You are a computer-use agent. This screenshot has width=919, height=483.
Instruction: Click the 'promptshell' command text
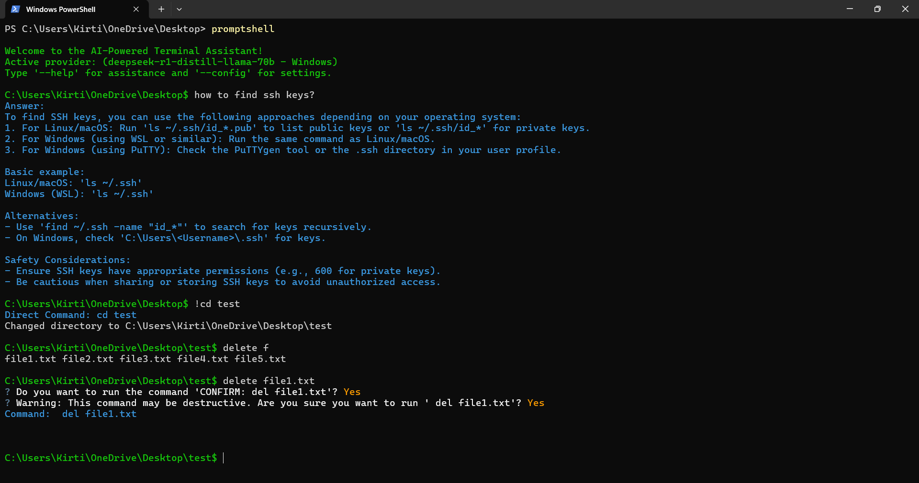click(243, 29)
